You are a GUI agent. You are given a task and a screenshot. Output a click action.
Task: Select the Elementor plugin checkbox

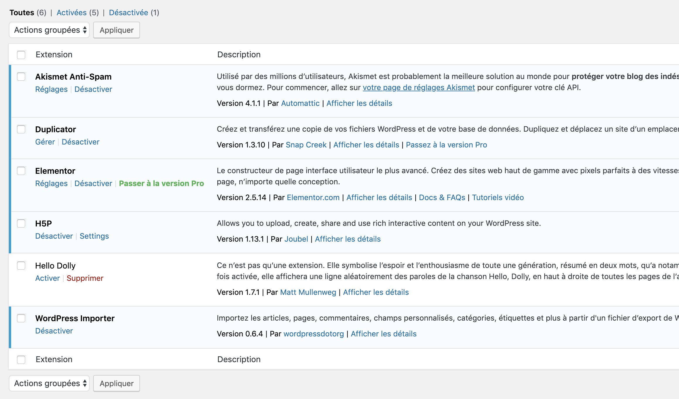click(21, 171)
